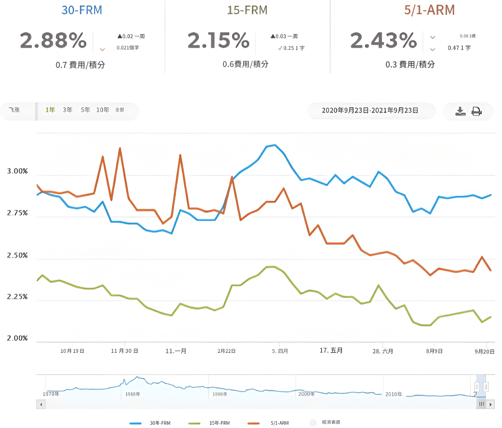Click the 2.15% rate value
Image resolution: width=502 pixels, height=428 pixels.
click(218, 41)
